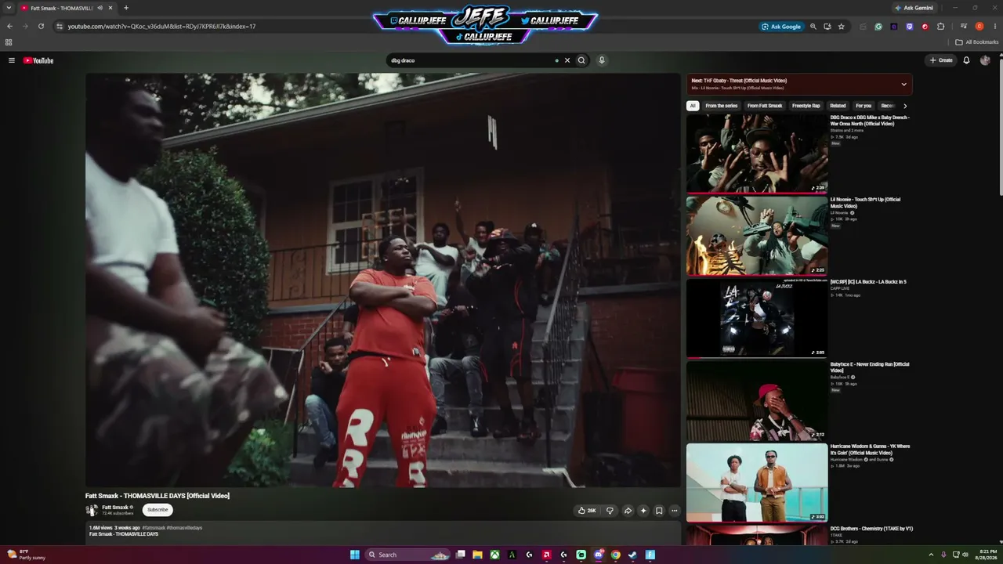The height and width of the screenshot is (564, 1003).
Task: Open Chrome apps grid in bookmarks bar
Action: 9,42
